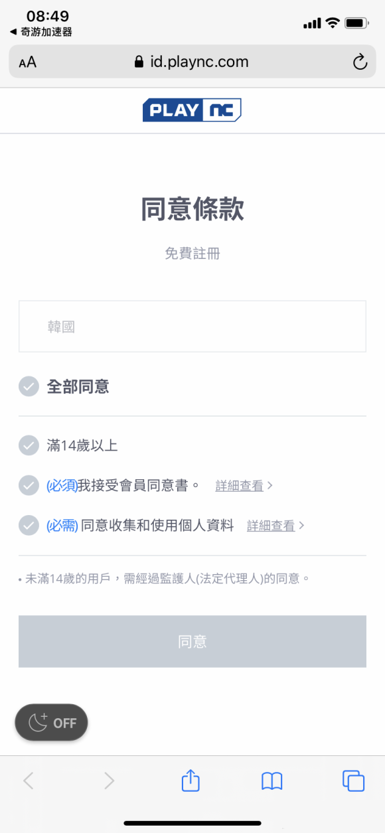Image resolution: width=385 pixels, height=833 pixels.
Task: Check the 滿14歲以上 age checkbox
Action: 29,445
